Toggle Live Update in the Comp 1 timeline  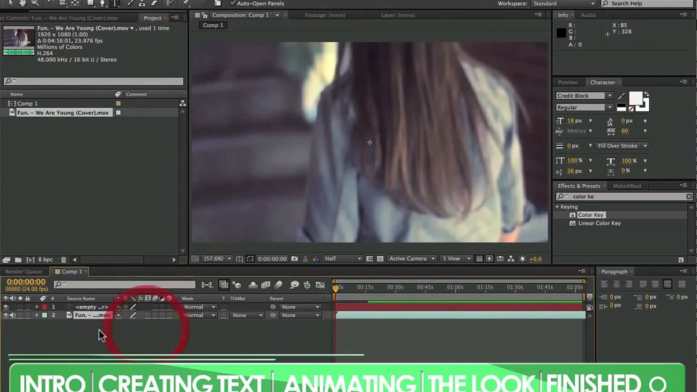pyautogui.click(x=224, y=285)
